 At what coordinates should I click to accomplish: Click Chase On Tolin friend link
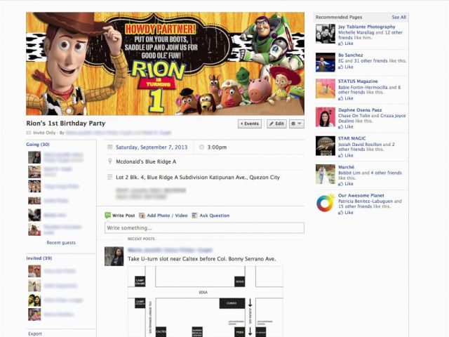(x=354, y=115)
